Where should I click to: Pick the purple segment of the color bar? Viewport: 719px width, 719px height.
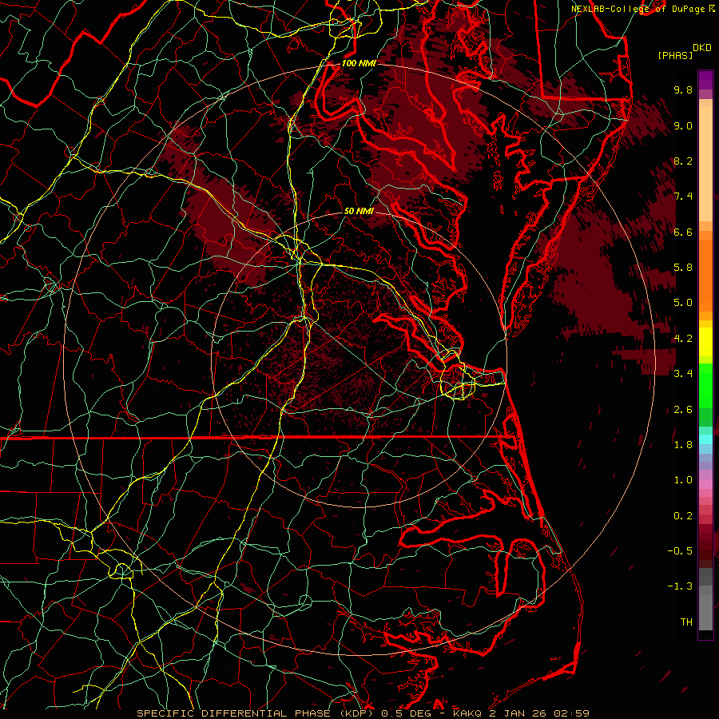coord(705,80)
